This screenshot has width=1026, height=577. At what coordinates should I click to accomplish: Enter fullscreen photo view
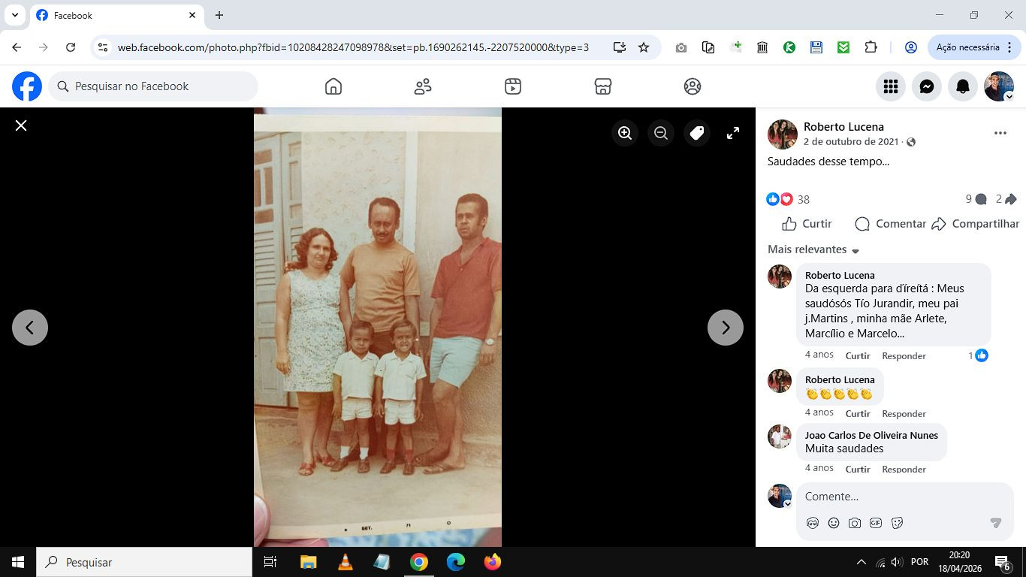(x=733, y=133)
